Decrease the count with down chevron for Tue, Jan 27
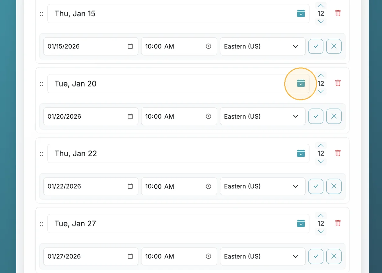 321,232
